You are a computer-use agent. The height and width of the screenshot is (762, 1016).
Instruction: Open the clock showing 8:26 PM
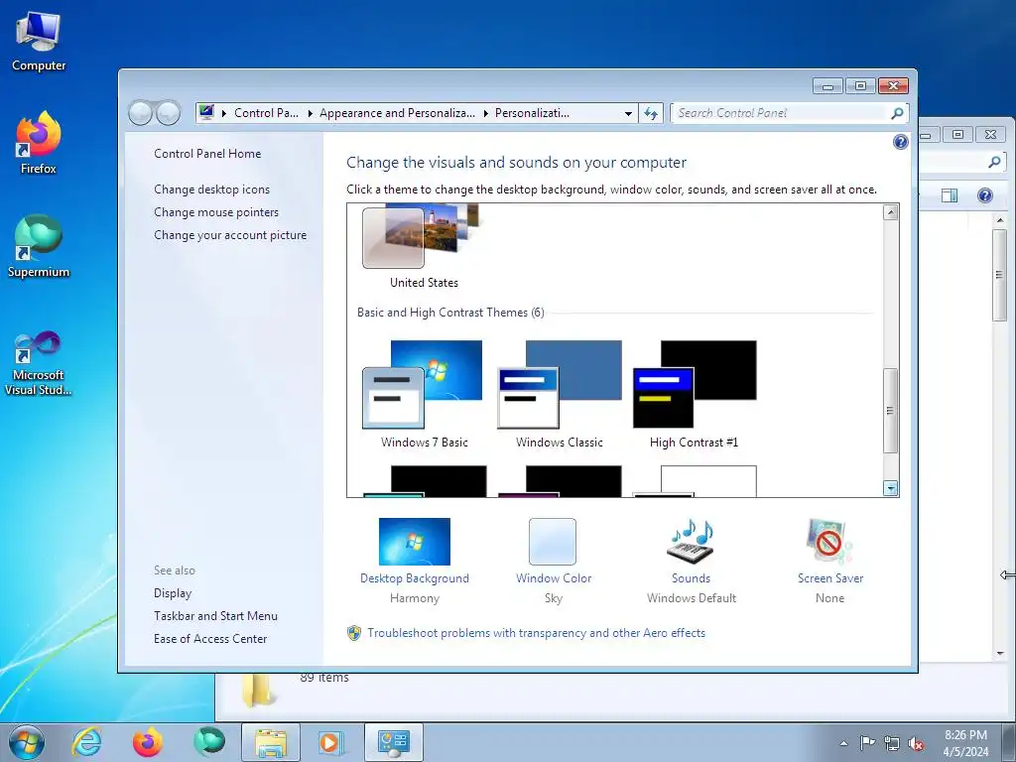pyautogui.click(x=965, y=743)
